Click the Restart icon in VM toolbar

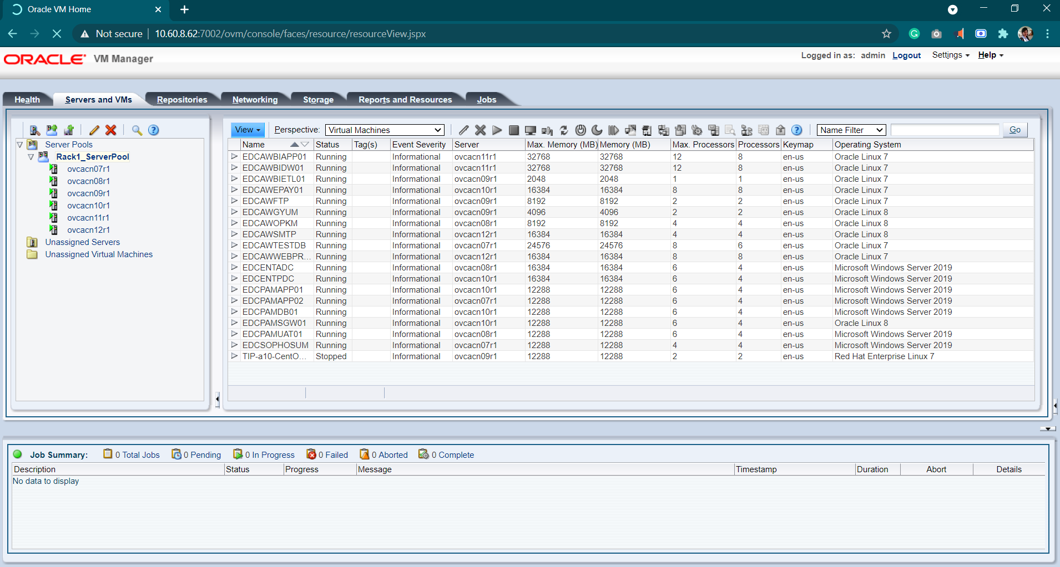click(564, 130)
